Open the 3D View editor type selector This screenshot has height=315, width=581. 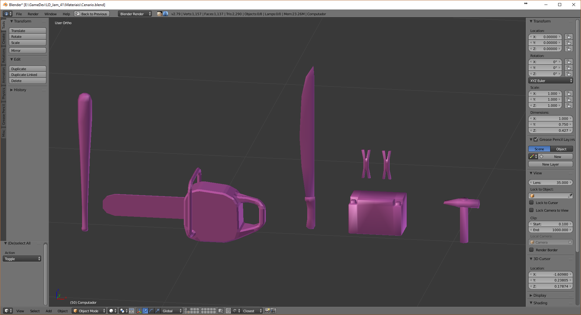point(8,311)
